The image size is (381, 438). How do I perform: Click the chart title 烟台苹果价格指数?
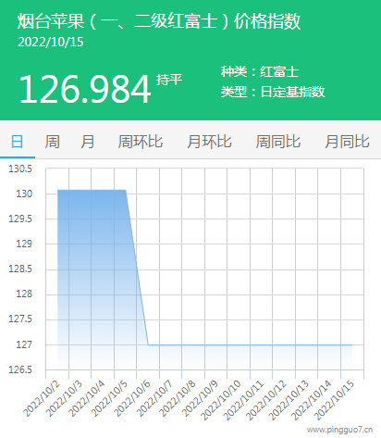click(159, 21)
